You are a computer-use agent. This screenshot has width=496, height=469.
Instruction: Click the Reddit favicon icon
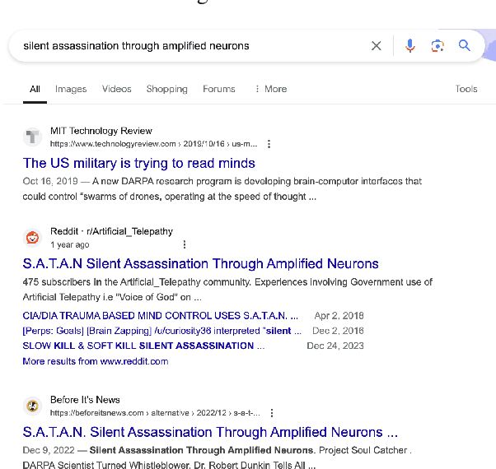(x=33, y=238)
